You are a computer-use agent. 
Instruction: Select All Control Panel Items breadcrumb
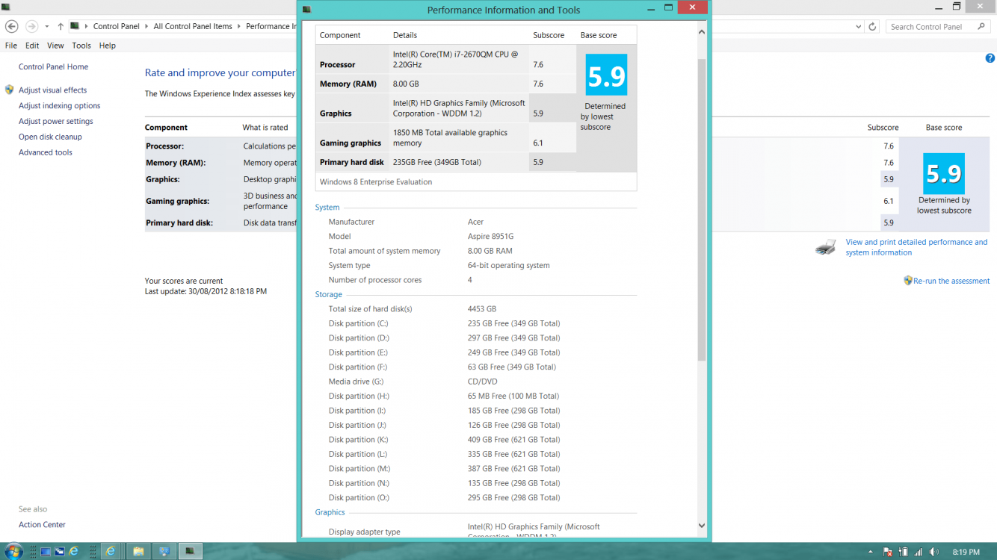click(193, 26)
